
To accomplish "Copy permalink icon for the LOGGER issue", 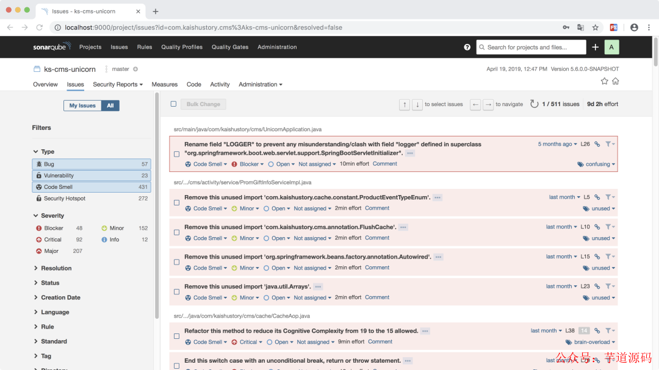I will [x=597, y=144].
